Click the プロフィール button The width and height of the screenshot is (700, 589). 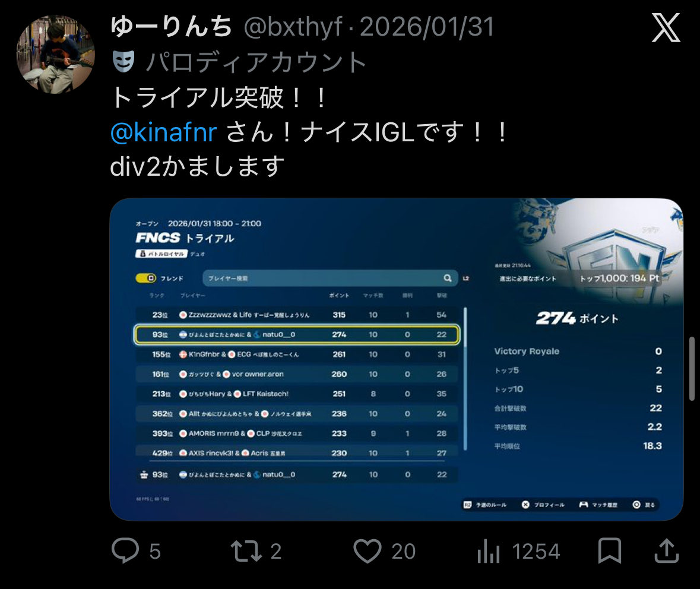[x=543, y=505]
